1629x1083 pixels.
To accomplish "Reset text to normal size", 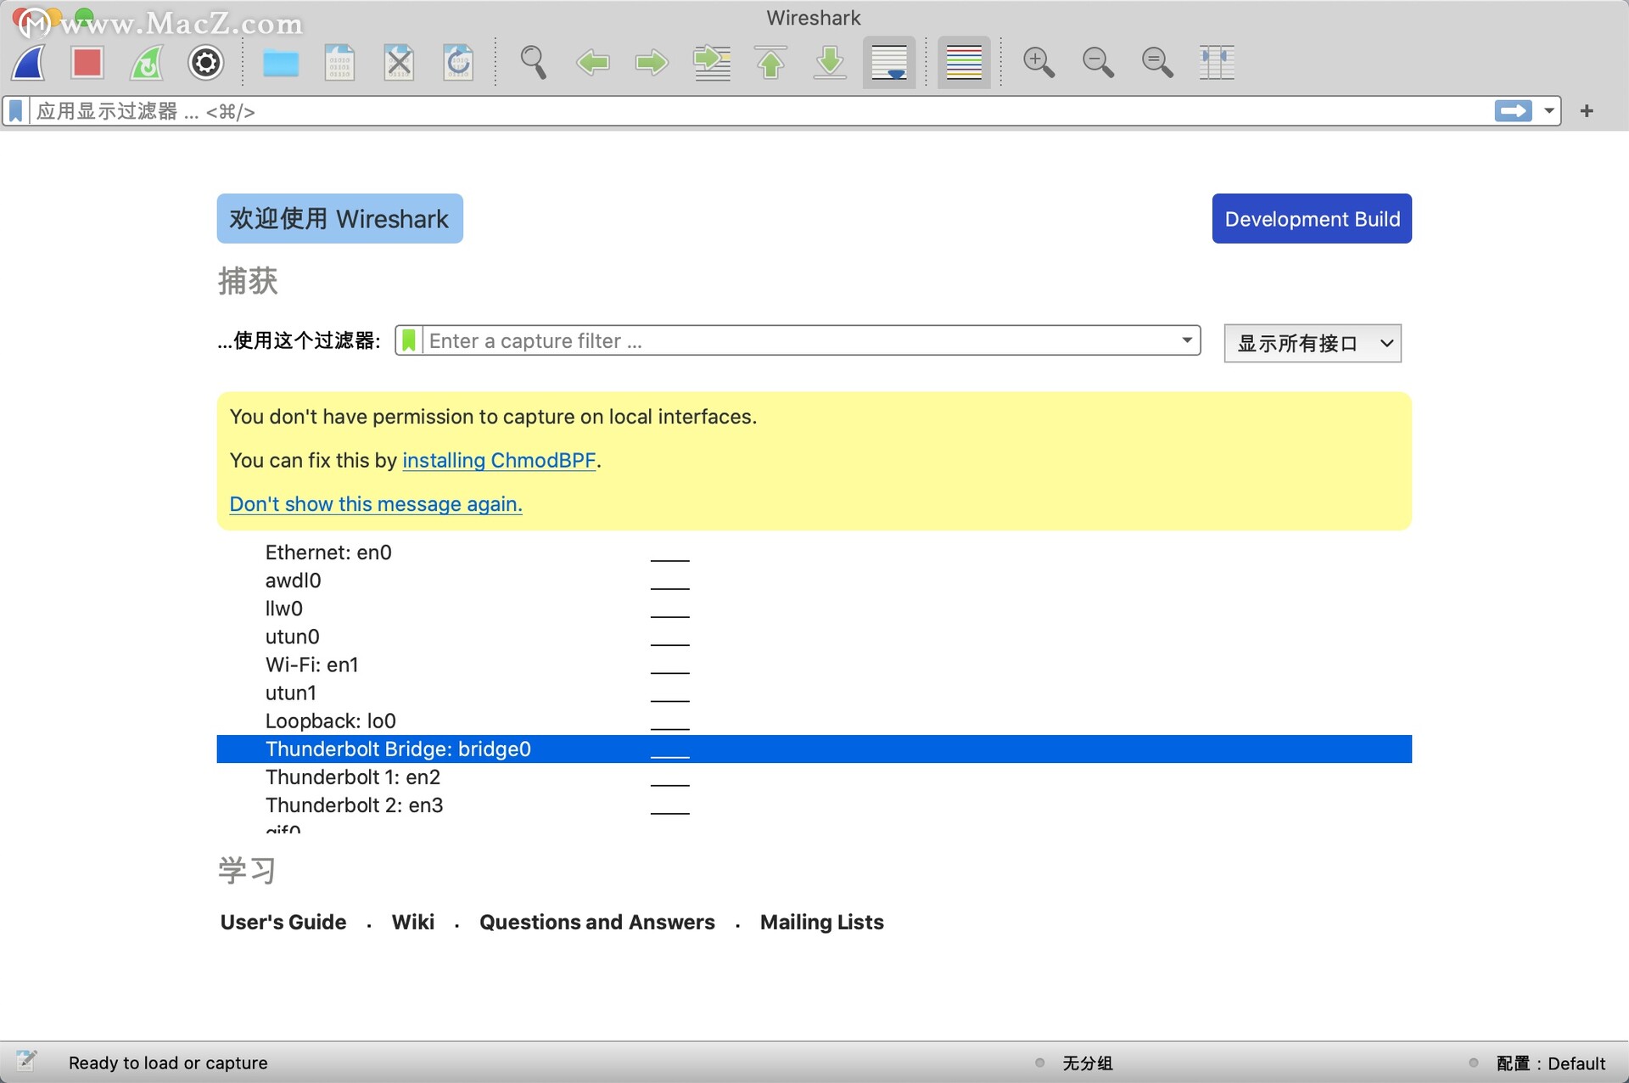I will pyautogui.click(x=1157, y=63).
